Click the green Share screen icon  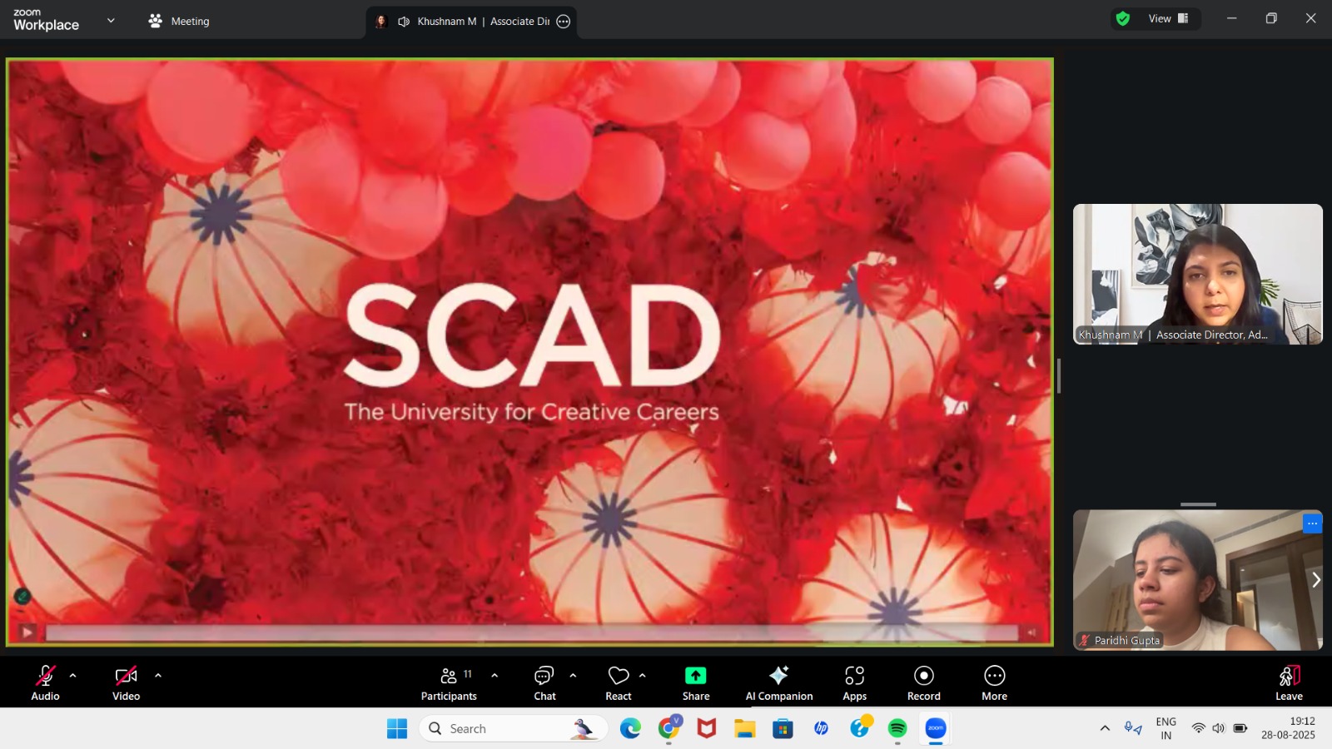click(x=695, y=676)
